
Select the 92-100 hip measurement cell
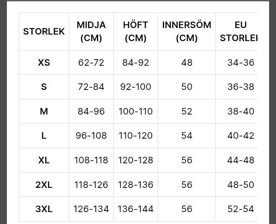[136, 87]
